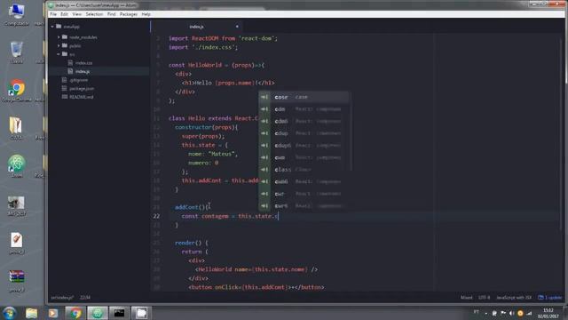This screenshot has height=320, width=568.
Task: Click the cursor position 22:34 in status bar
Action: click(85, 298)
